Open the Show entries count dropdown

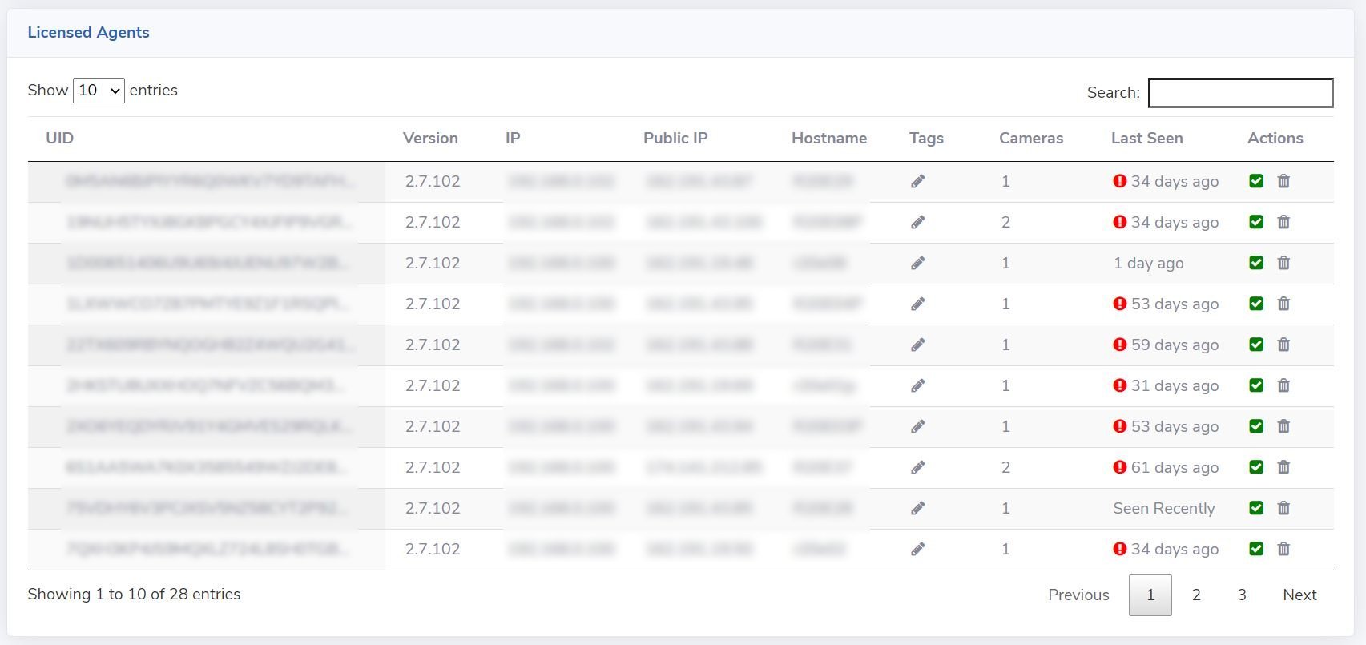99,91
